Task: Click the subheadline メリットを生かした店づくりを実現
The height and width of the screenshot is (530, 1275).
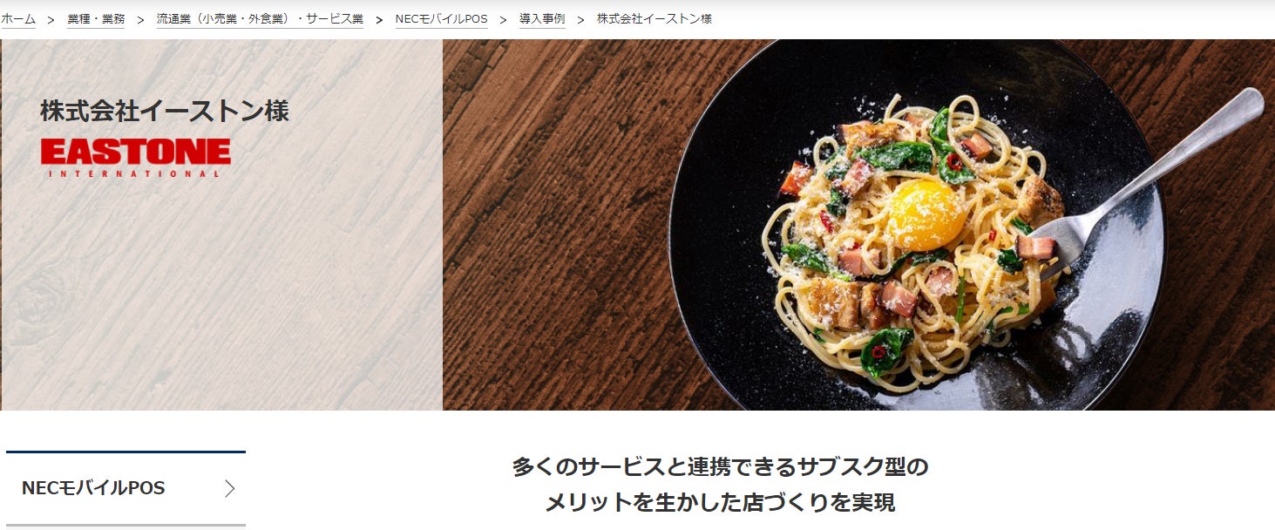Action: [720, 503]
